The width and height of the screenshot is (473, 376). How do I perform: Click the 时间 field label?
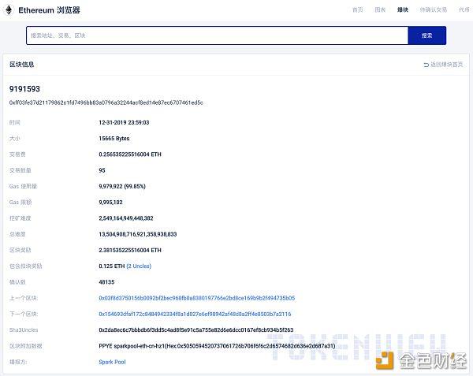pyautogui.click(x=14, y=122)
